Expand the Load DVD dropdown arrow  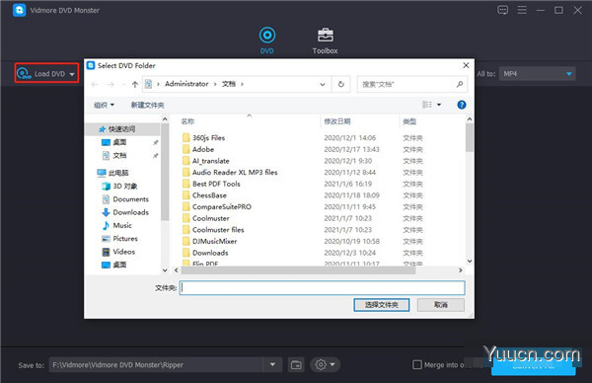[72, 74]
